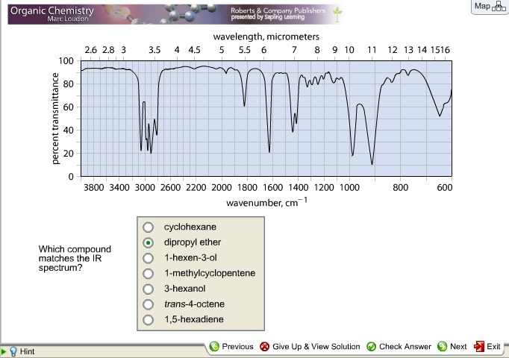509x358 pixels.
Task: Select the 1,5-hexadiene radio button
Action: (x=148, y=320)
